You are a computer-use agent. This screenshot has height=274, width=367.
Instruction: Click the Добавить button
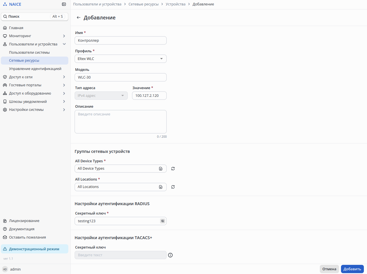(x=352, y=269)
